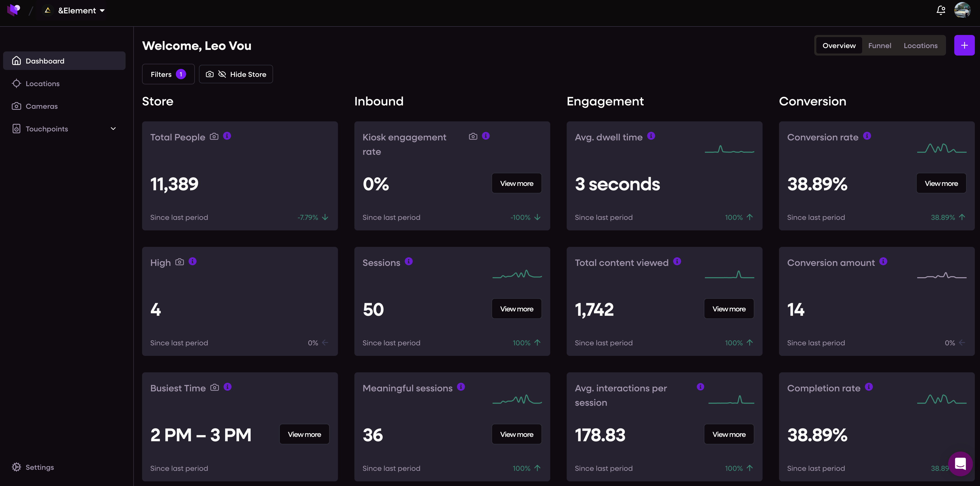Click info icon beside Sessions

coord(409,261)
